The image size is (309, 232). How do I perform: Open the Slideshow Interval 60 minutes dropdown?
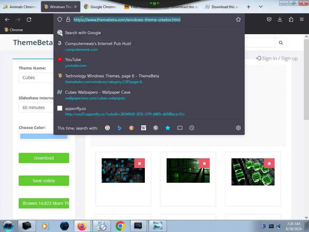coord(36,108)
